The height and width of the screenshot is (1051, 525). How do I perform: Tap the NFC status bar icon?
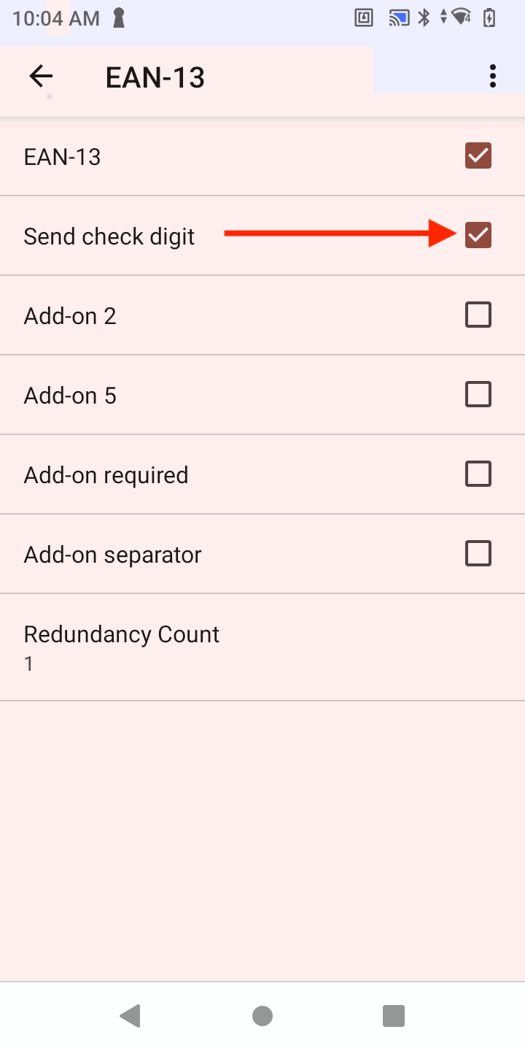point(364,18)
